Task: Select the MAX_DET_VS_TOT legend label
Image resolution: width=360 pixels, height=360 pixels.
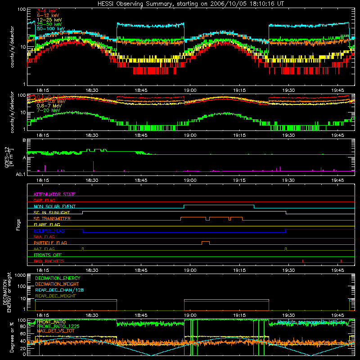Action: (56, 331)
